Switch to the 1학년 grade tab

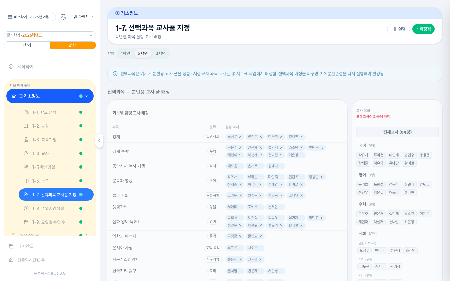[125, 53]
